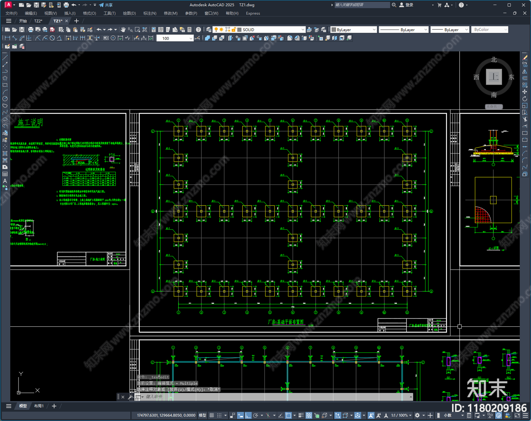
Task: Click the search keyword input field
Action: [x=362, y=5]
